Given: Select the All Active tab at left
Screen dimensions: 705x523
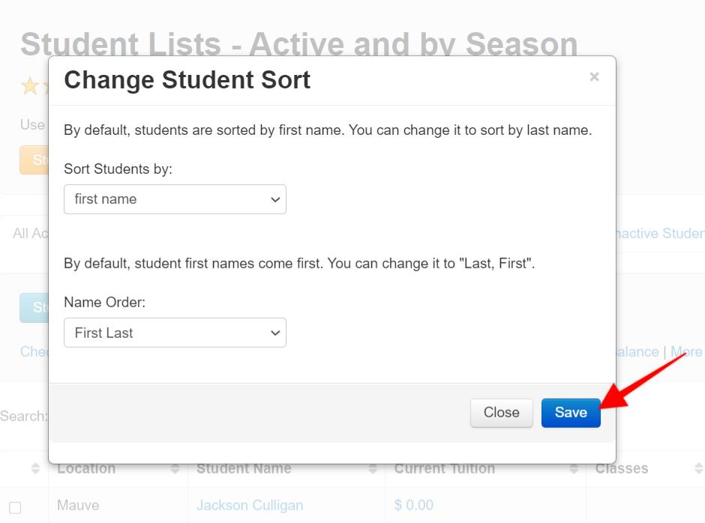Looking at the screenshot, I should coord(31,233).
